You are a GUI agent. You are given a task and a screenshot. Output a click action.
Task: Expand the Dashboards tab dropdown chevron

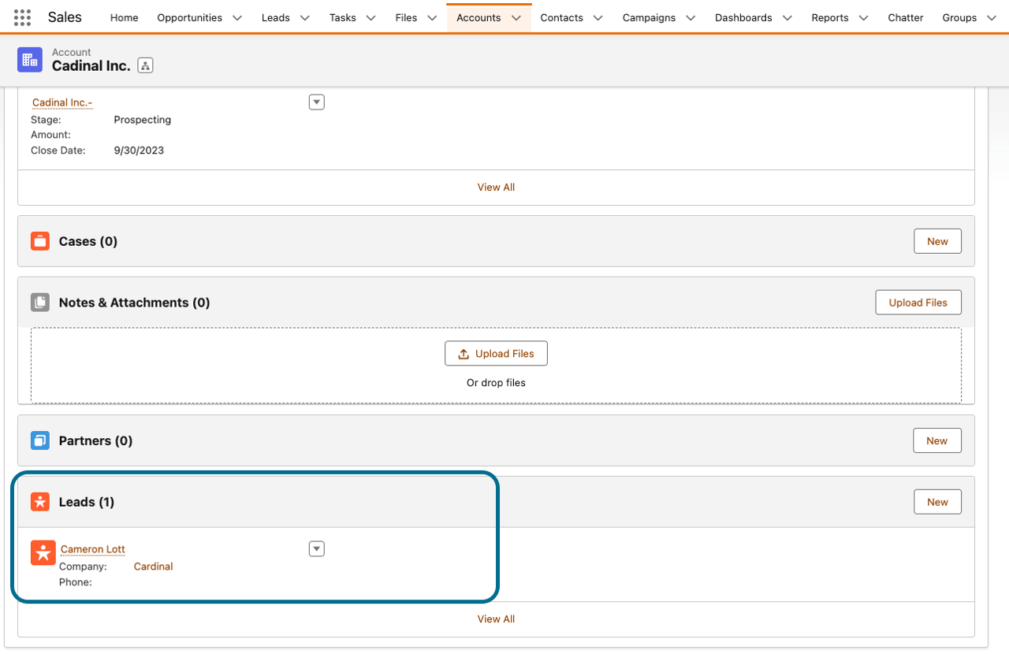[x=787, y=18]
